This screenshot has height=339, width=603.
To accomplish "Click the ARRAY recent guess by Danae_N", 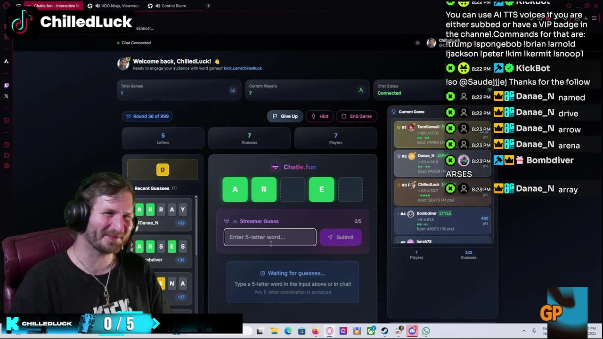I will click(x=163, y=215).
